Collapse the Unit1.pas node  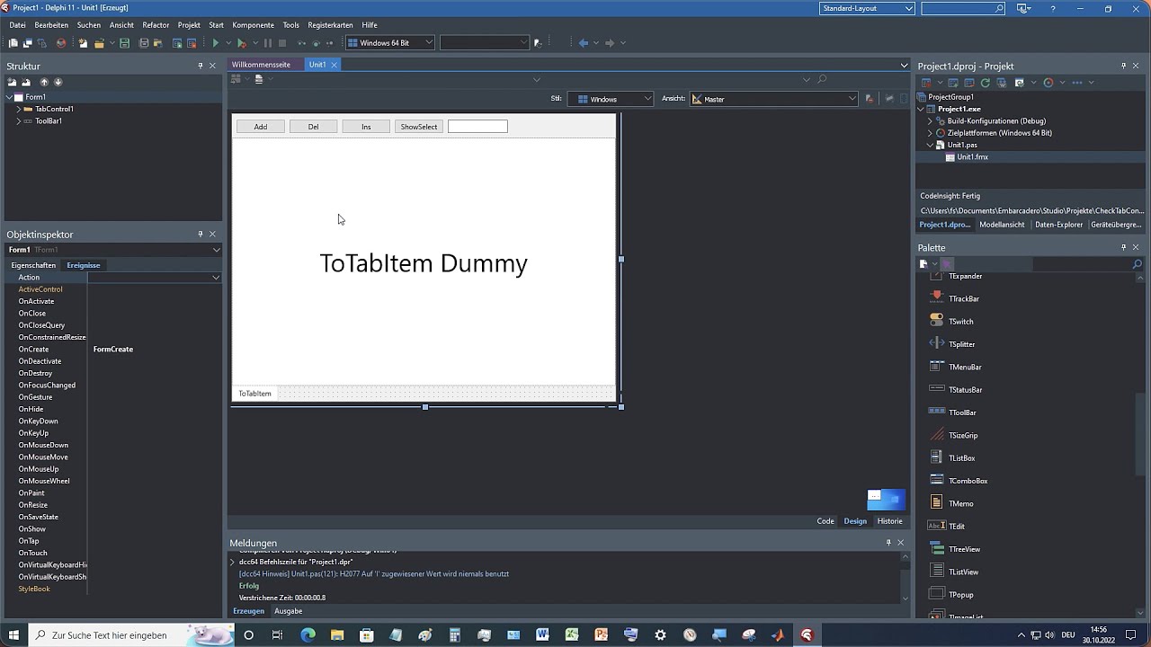pos(931,145)
